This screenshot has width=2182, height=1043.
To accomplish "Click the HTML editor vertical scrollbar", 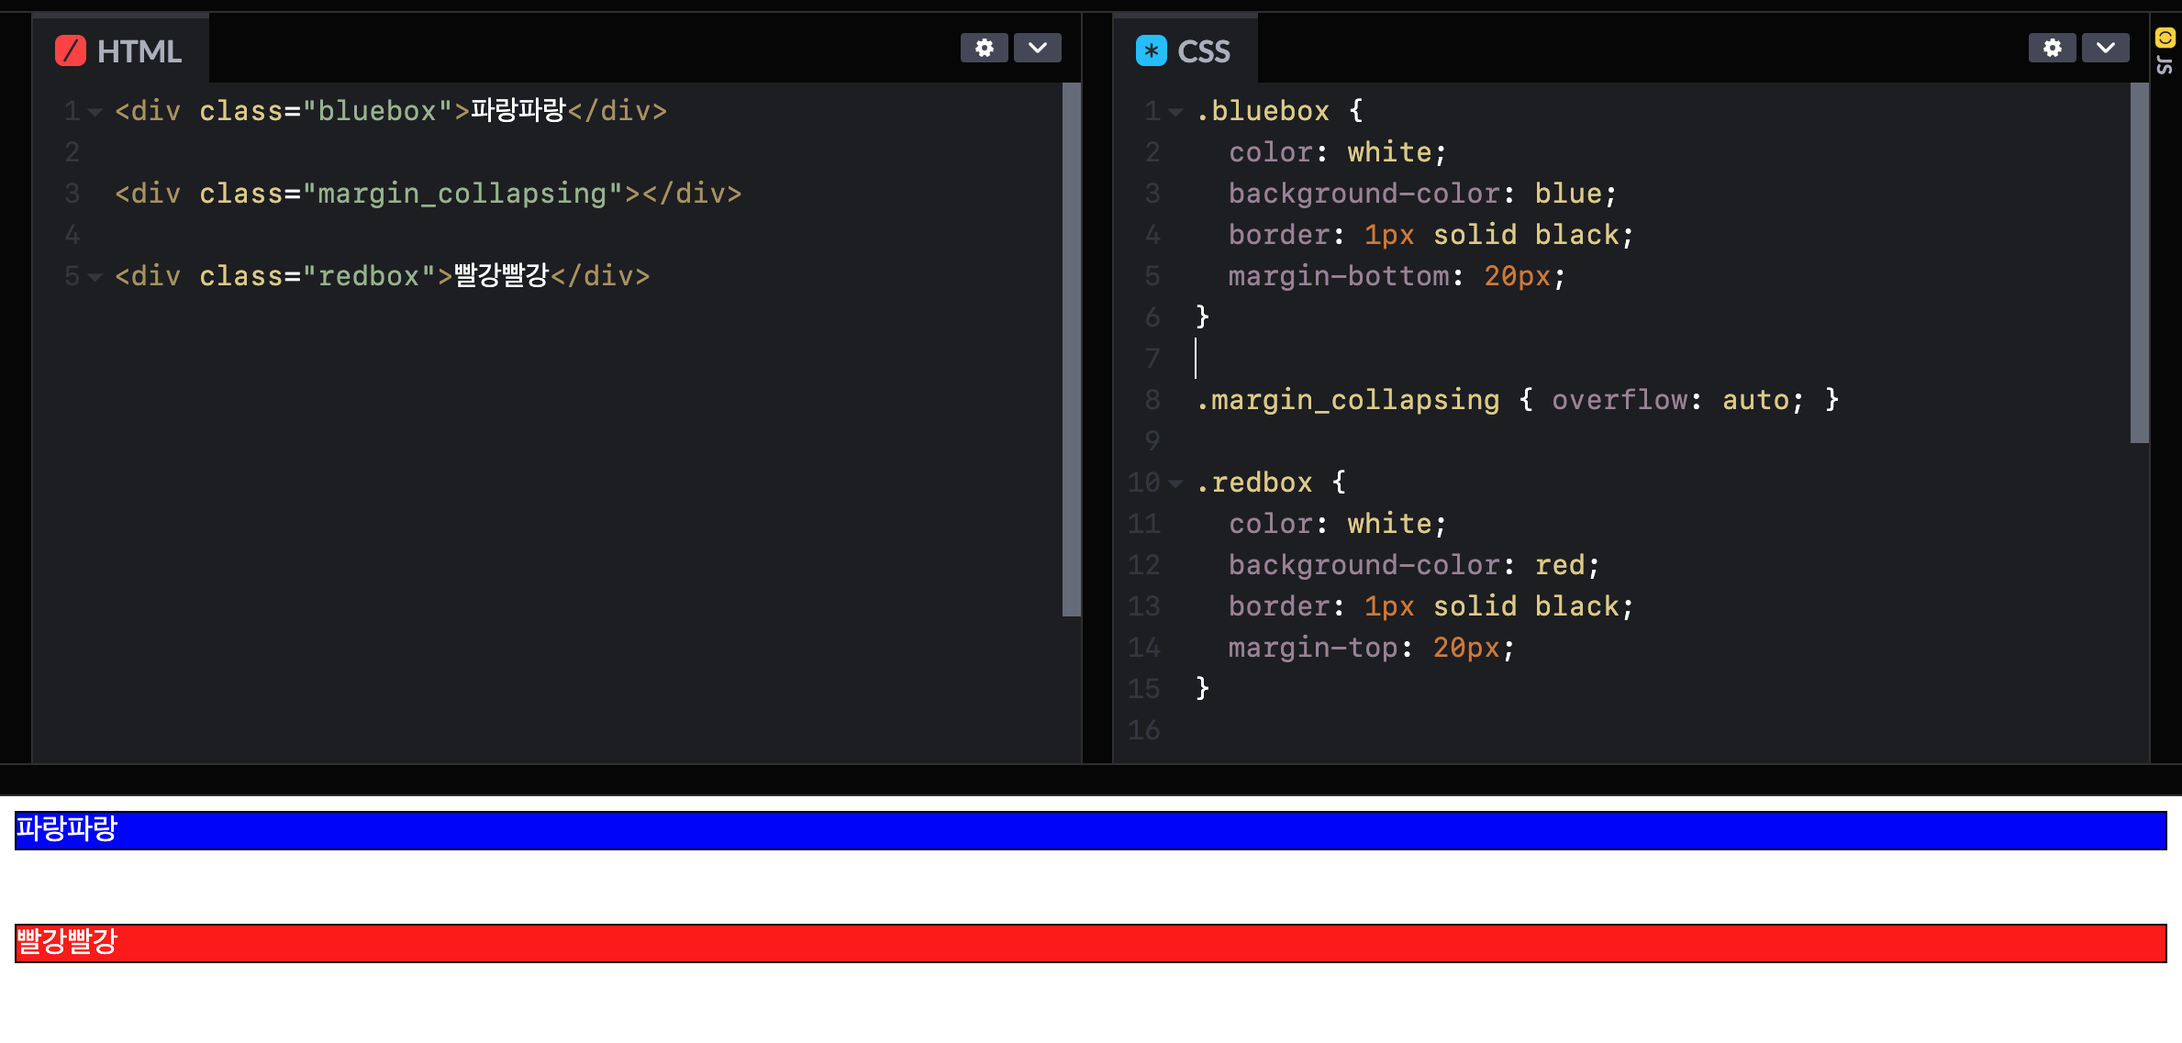I will (x=1071, y=349).
